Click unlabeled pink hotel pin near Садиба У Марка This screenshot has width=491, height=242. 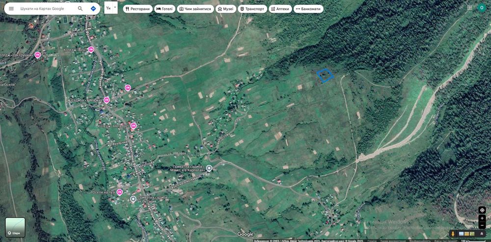pos(128,88)
